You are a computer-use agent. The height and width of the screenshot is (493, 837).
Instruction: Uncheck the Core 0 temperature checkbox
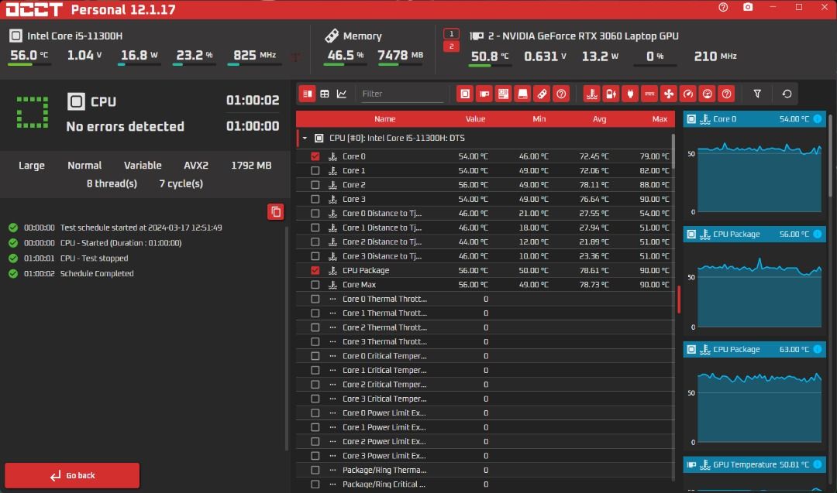[x=315, y=156]
